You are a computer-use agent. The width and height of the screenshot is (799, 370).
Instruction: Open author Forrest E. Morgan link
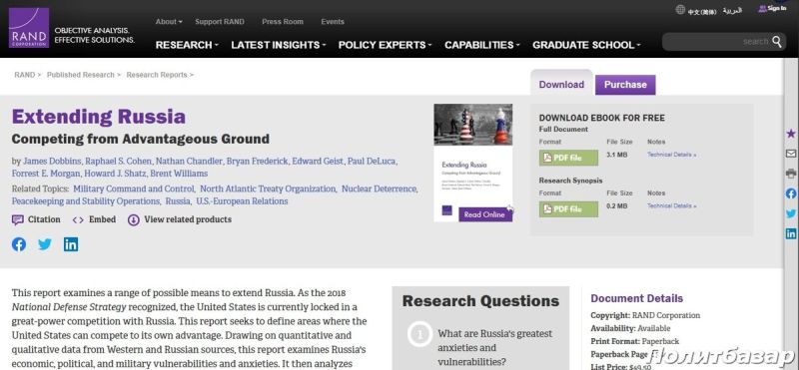point(46,174)
